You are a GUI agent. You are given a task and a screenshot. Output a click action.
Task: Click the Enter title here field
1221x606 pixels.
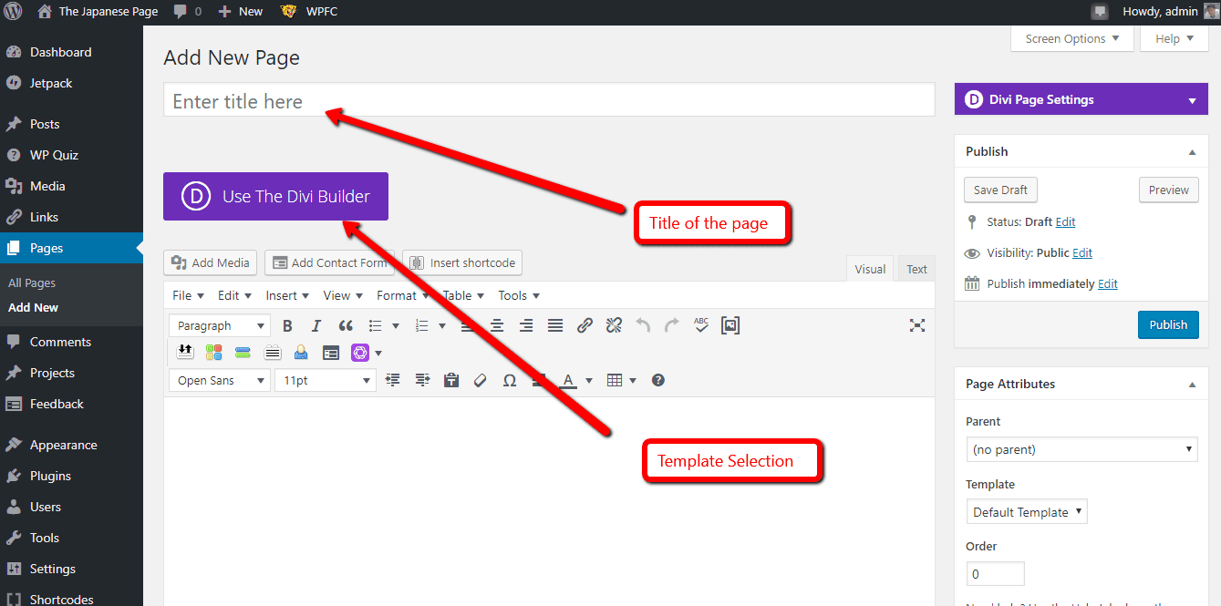549,100
